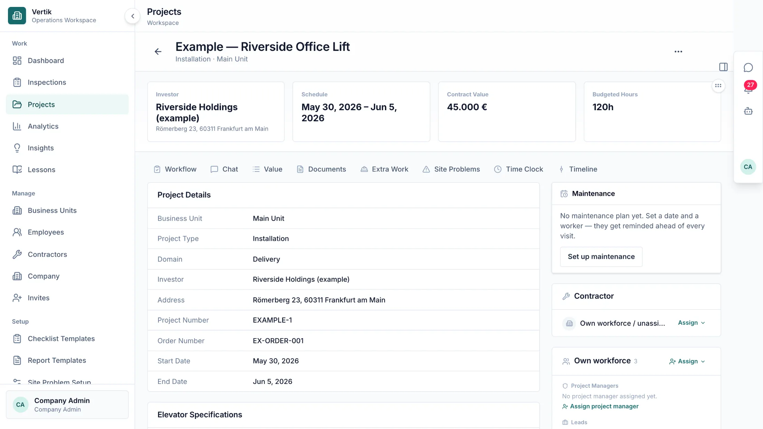The width and height of the screenshot is (763, 429).
Task: Click the Company building icon
Action: click(x=17, y=276)
